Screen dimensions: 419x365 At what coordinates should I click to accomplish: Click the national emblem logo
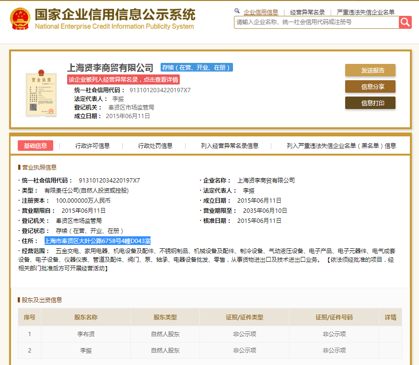pyautogui.click(x=20, y=18)
